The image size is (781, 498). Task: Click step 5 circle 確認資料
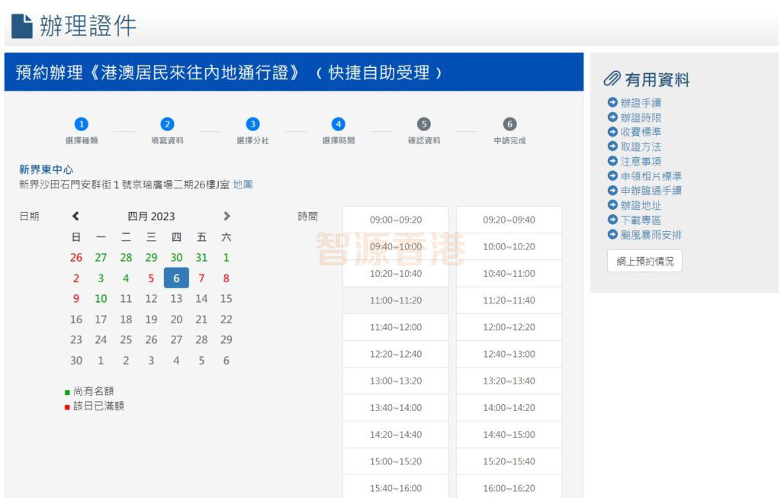pos(424,124)
